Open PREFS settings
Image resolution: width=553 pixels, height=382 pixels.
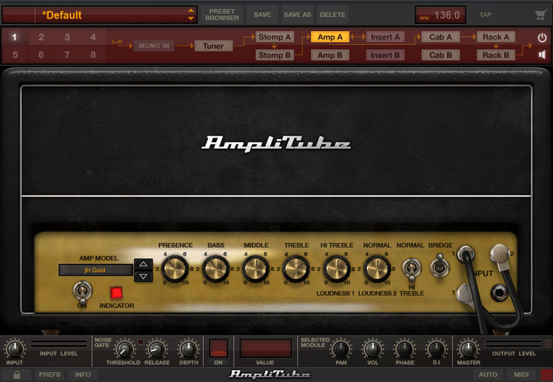click(x=49, y=374)
